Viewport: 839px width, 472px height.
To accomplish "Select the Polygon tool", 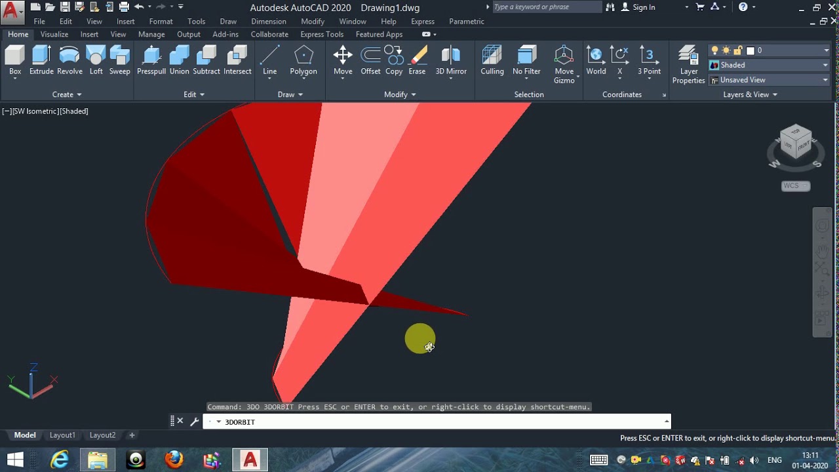I will 303,60.
